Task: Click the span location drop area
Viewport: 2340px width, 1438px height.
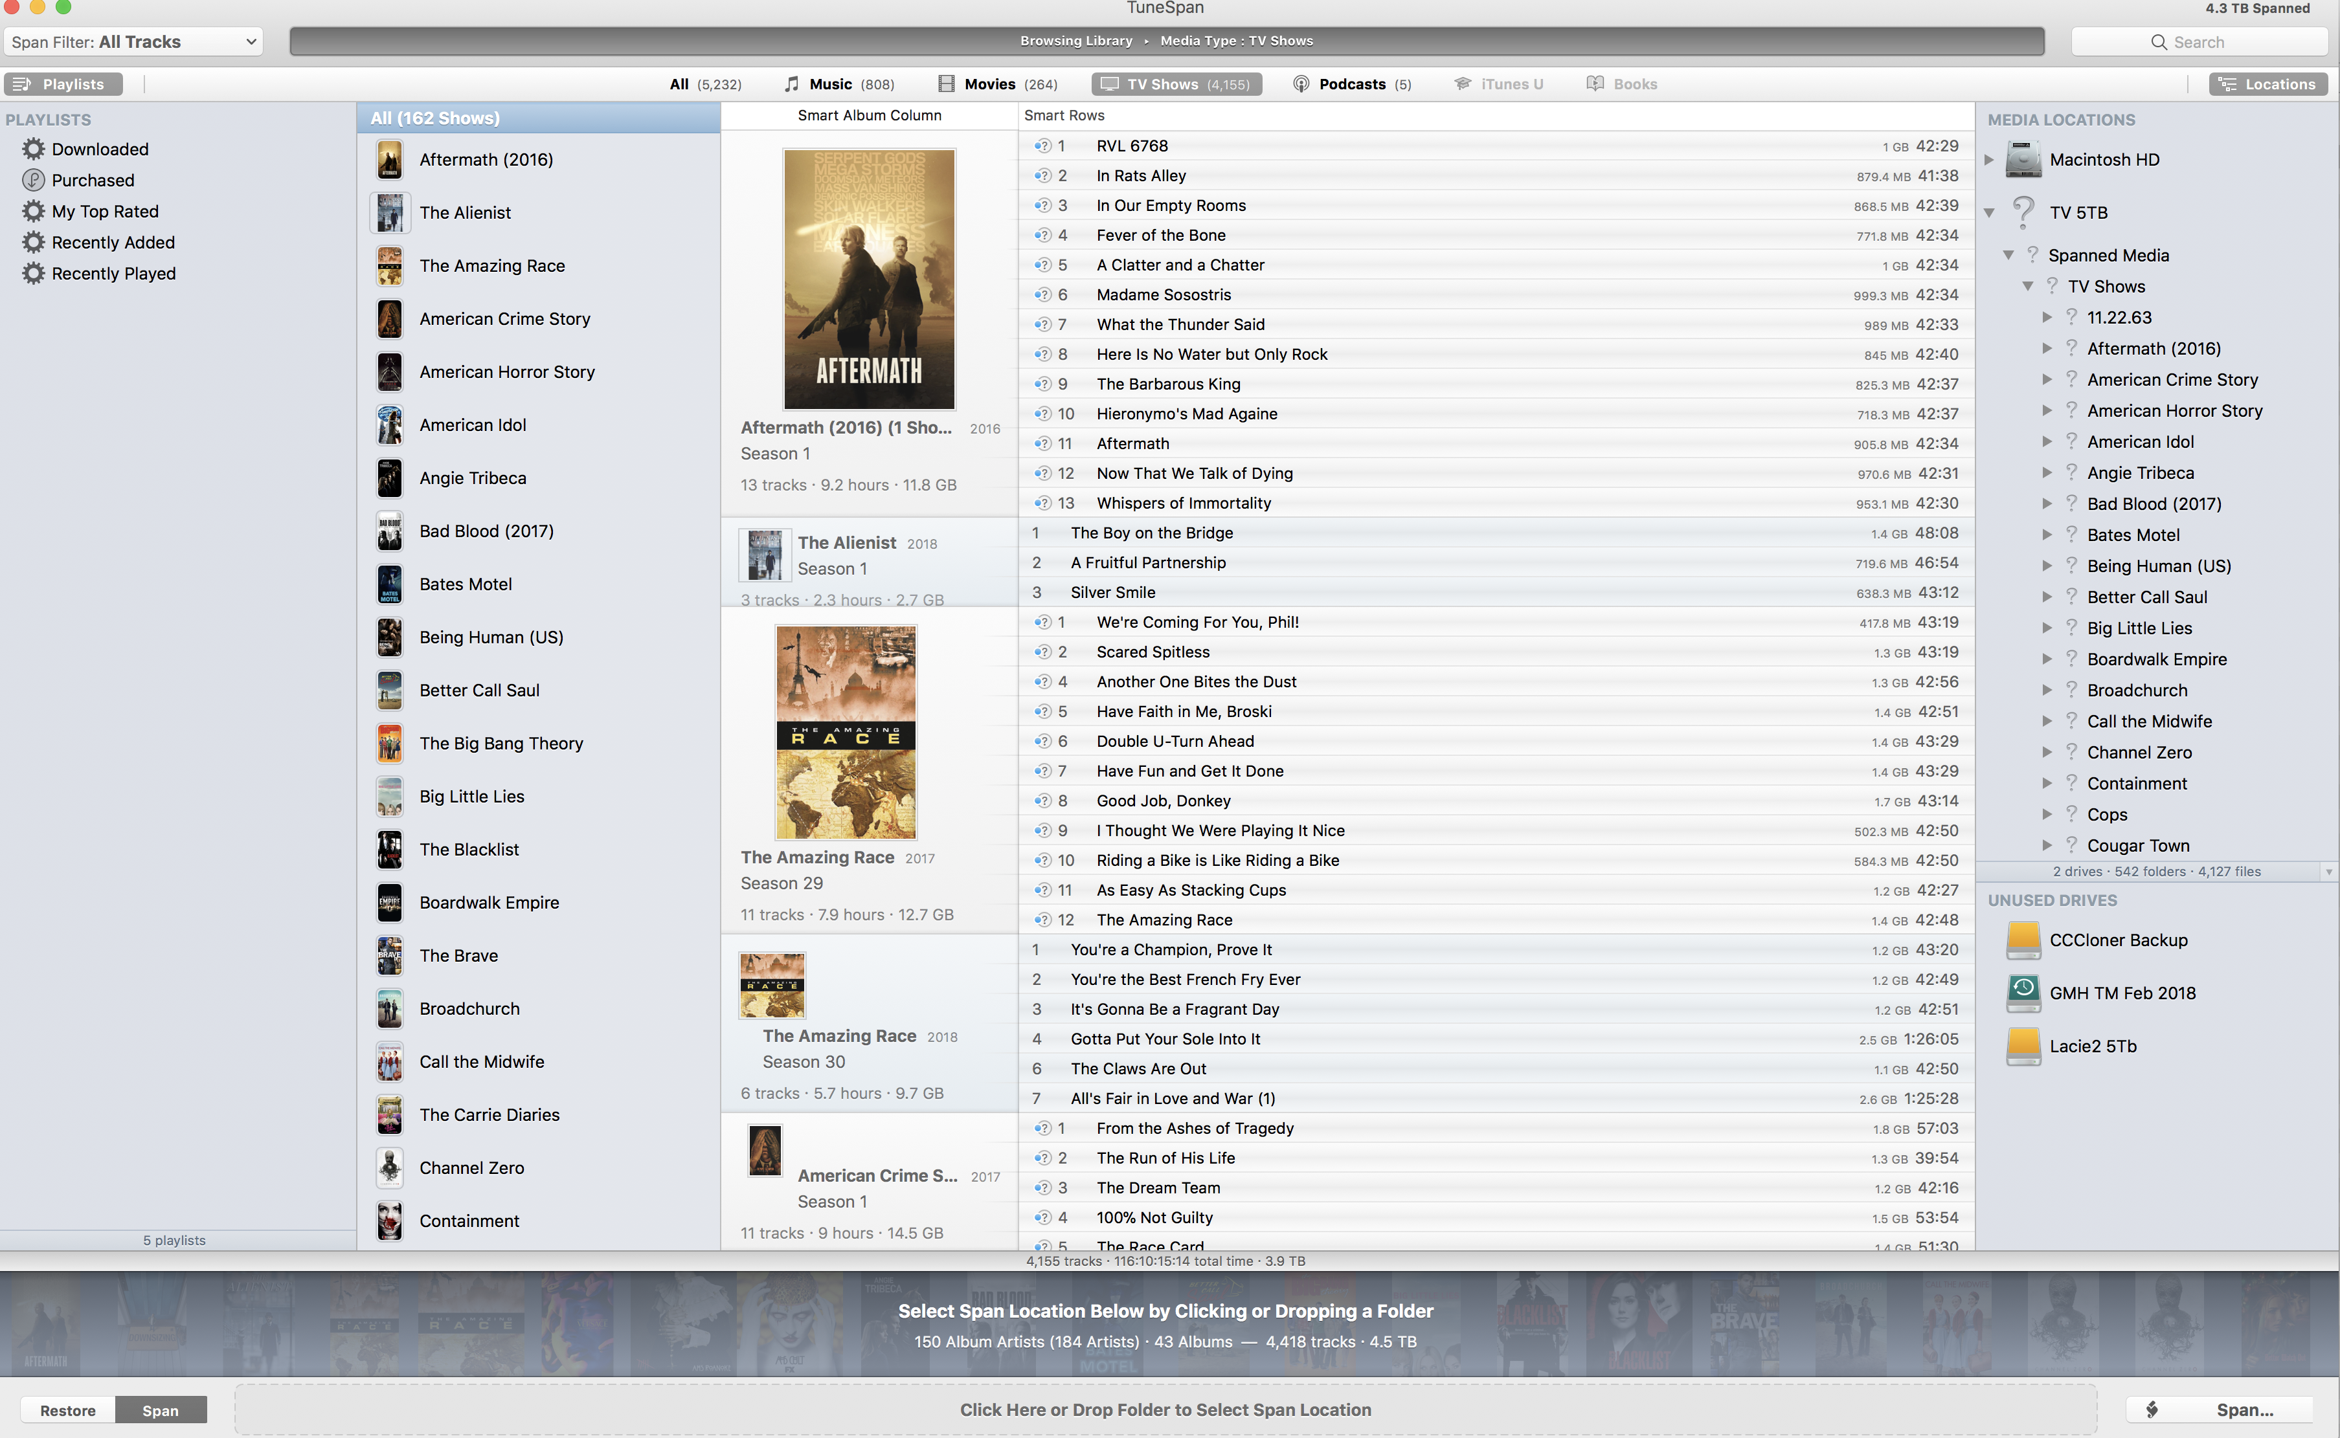Action: [x=1164, y=1410]
